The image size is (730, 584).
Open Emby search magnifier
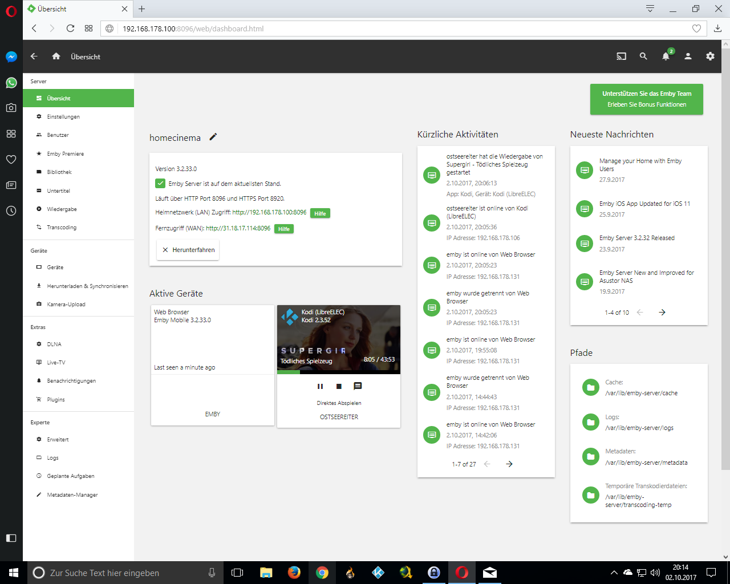click(x=643, y=56)
